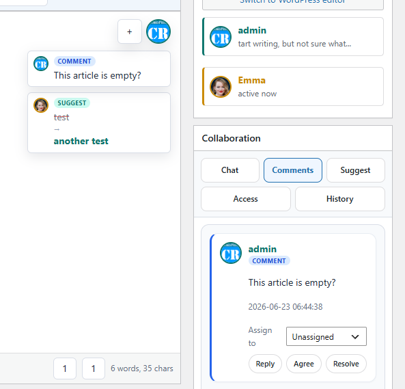Click 'tart writing, but not sure what...' preview
Image resolution: width=405 pixels, height=389 pixels.
point(294,44)
